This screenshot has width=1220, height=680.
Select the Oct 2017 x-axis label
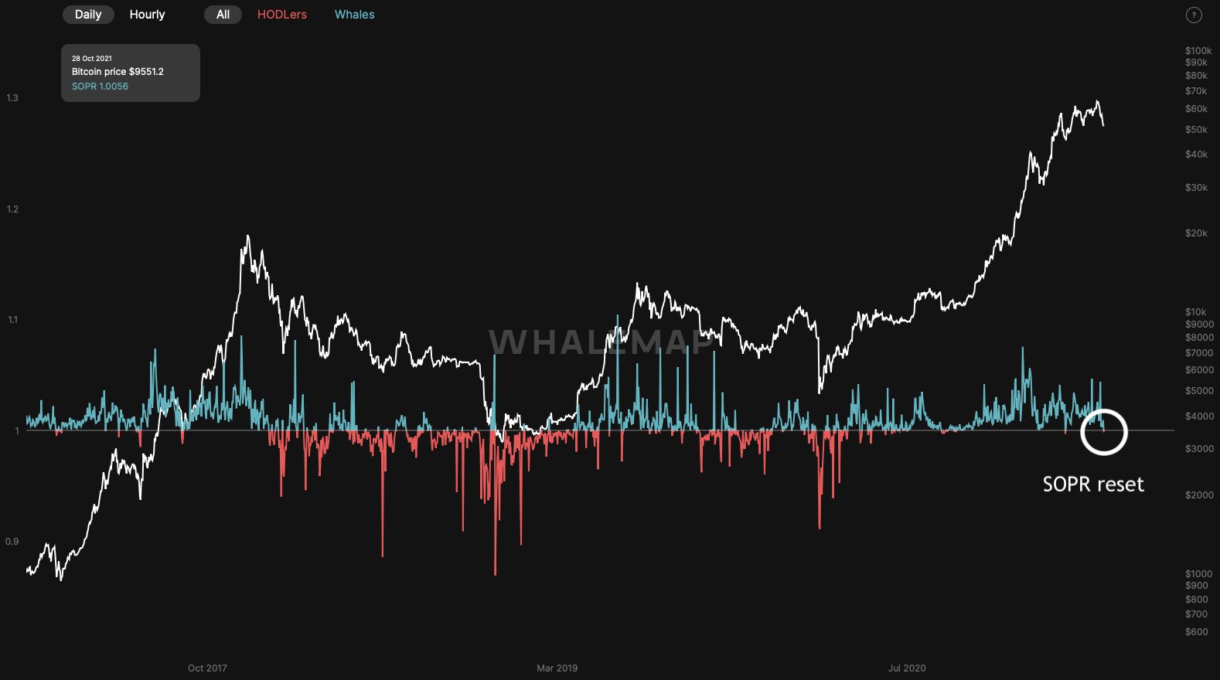point(207,668)
